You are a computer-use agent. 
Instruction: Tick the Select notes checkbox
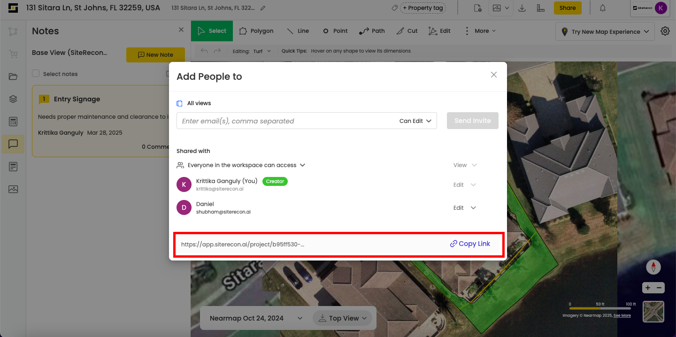coord(36,74)
